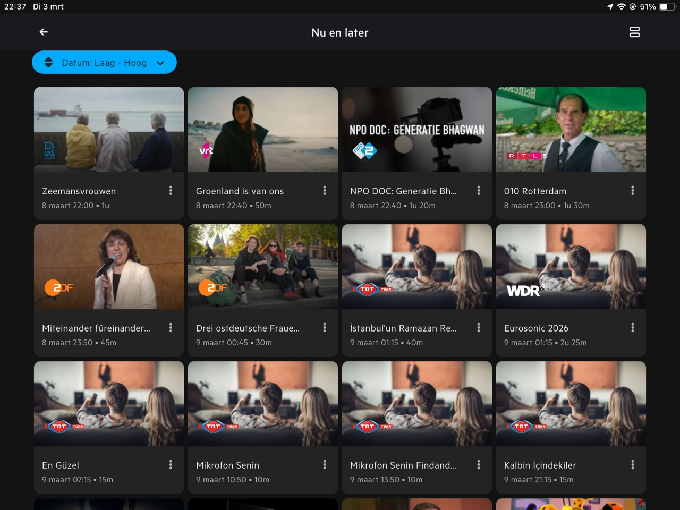Tap the 22:37 clock in status bar
The image size is (680, 510).
(x=15, y=7)
